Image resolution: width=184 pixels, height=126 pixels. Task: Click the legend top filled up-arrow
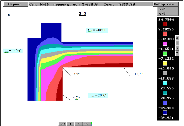tap(177, 38)
